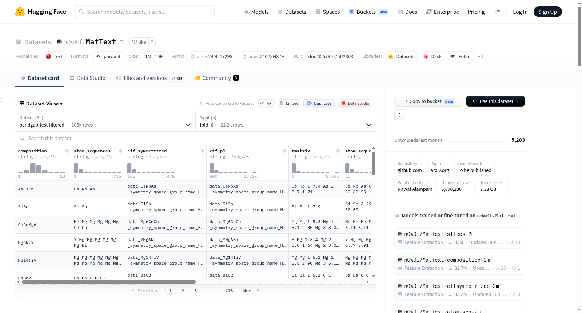Switch to the Data Studio tab
Viewport: 582px width, 313px height.
click(88, 78)
